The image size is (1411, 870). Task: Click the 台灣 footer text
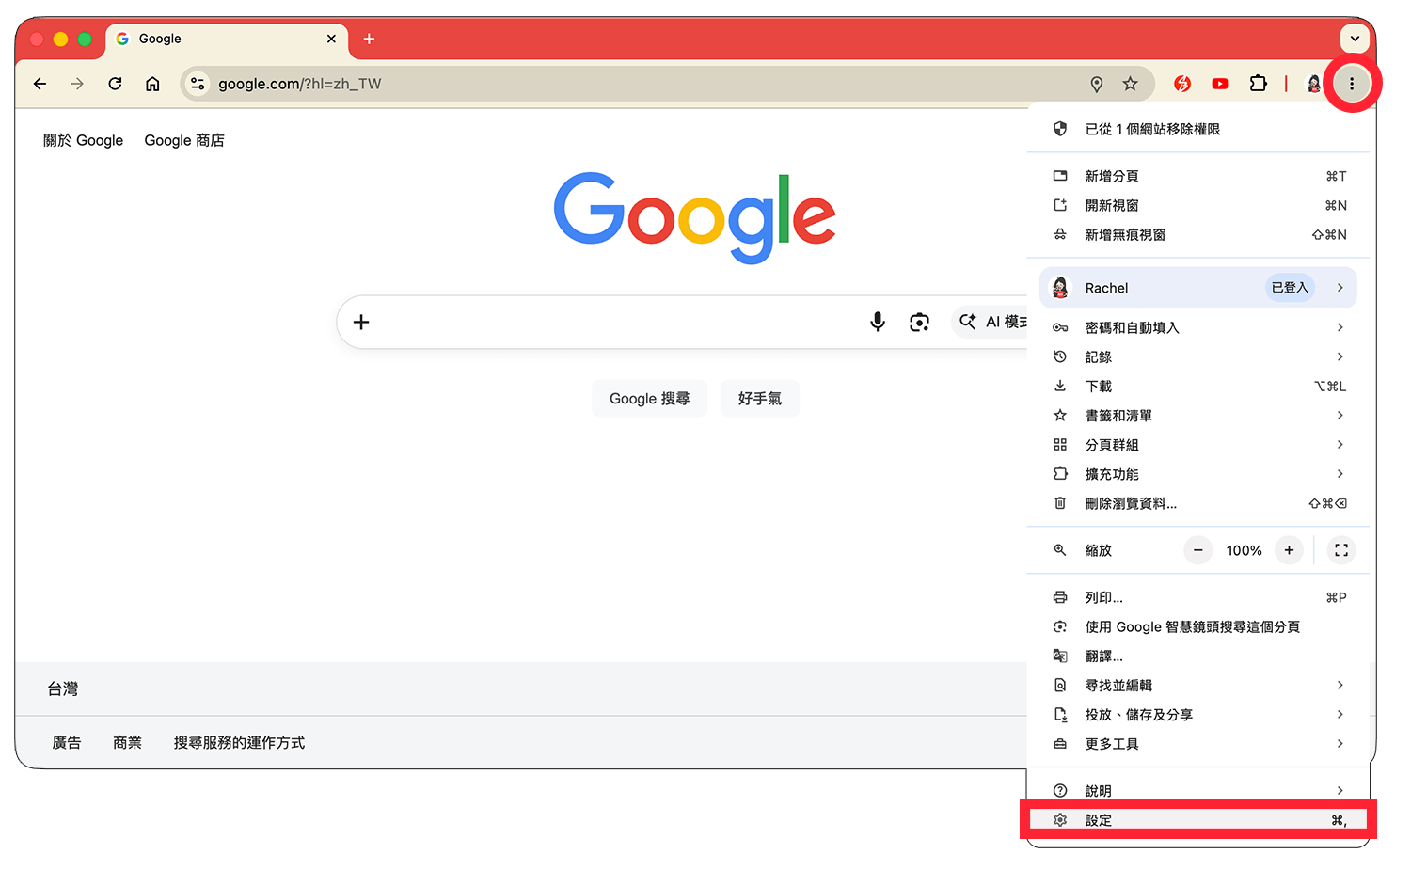pyautogui.click(x=63, y=689)
